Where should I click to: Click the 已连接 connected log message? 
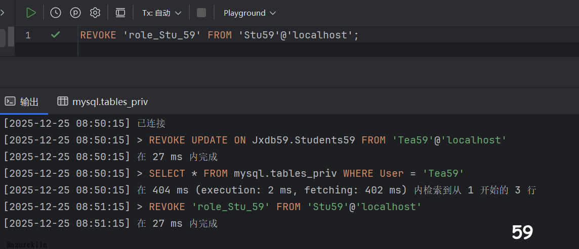[151, 123]
